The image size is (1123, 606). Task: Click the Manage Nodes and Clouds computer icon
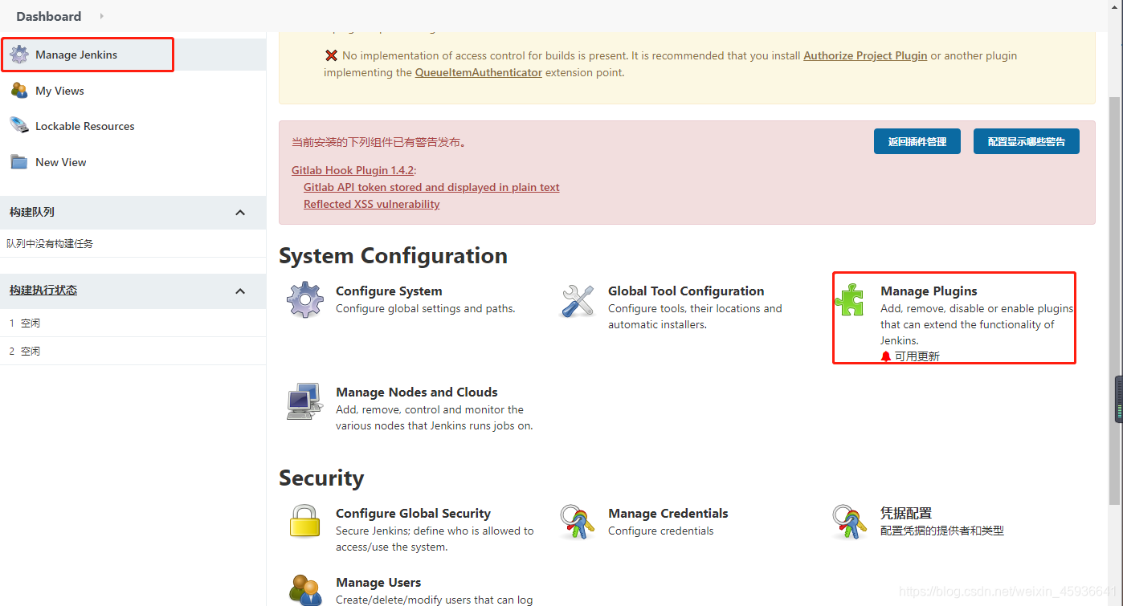(305, 401)
